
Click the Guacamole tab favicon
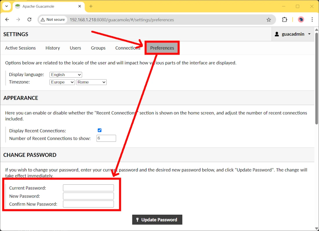click(x=18, y=6)
